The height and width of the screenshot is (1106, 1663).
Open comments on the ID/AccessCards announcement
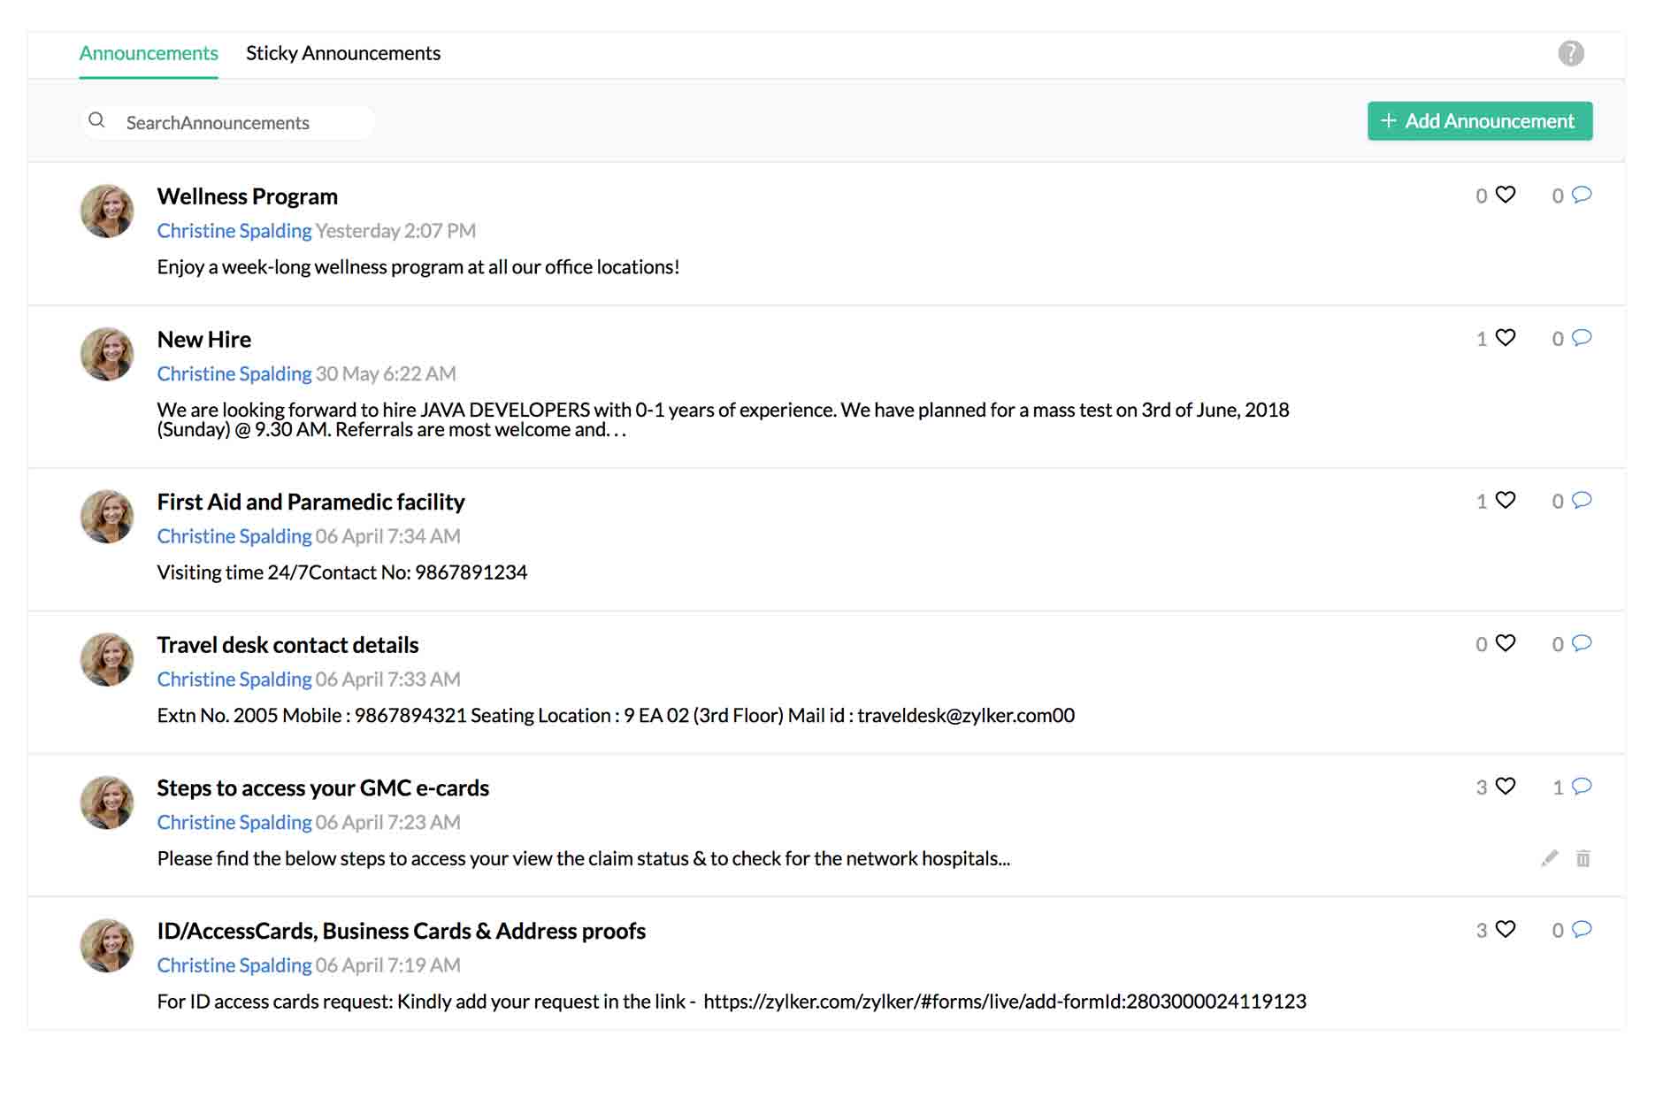1583,930
